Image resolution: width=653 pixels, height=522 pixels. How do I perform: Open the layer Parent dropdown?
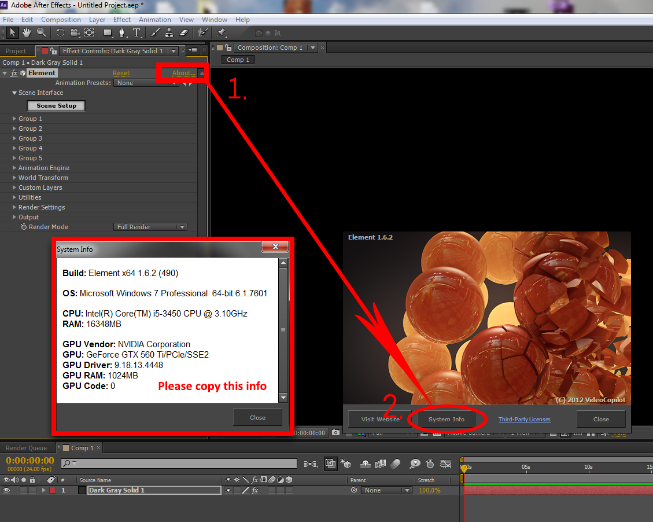coord(386,490)
